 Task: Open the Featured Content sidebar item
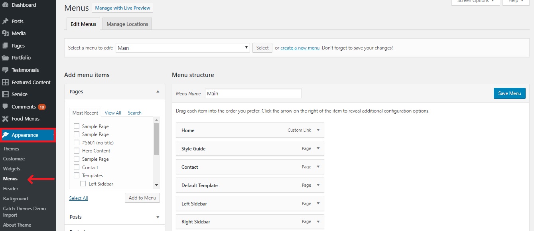28,82
